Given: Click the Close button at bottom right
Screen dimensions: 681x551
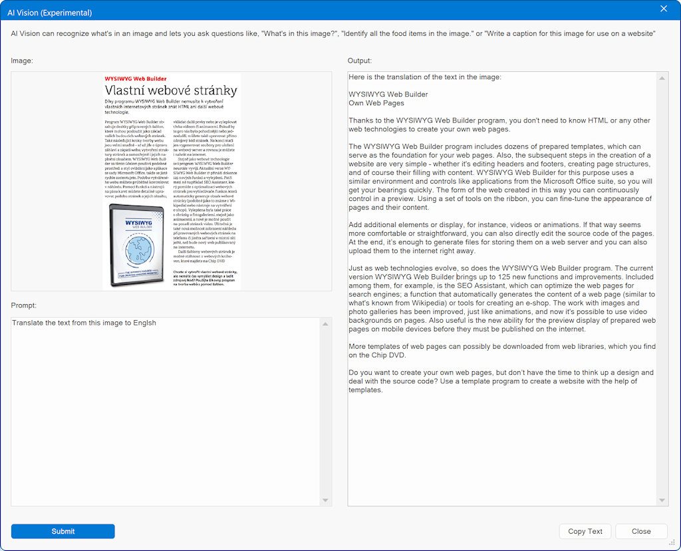Looking at the screenshot, I should pos(641,531).
